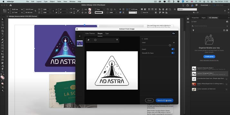Click the stroke swatch in Control panel
Viewport: 230px width, 115px height.
90,12
